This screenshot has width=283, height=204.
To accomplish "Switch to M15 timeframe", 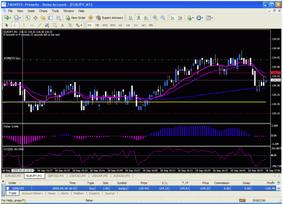I will click(x=105, y=25).
